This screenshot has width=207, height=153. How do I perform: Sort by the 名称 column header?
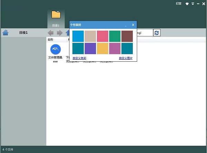click(x=50, y=40)
